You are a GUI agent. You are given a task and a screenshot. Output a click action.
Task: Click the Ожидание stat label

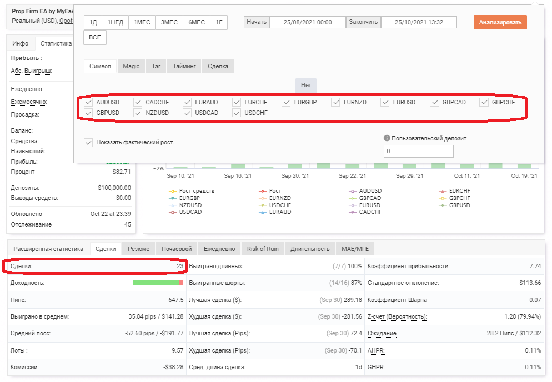click(382, 333)
